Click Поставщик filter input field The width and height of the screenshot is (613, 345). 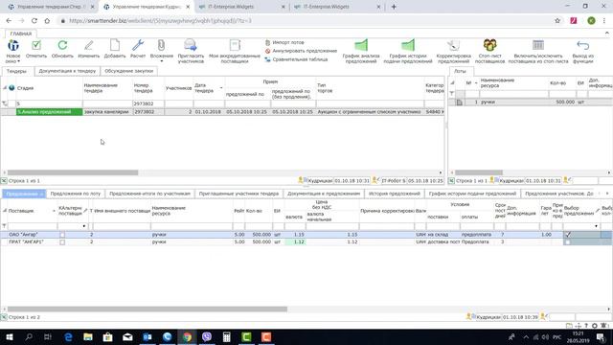click(x=32, y=226)
